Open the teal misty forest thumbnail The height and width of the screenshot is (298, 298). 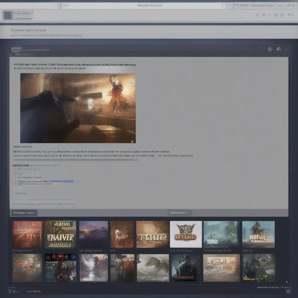coord(222,234)
